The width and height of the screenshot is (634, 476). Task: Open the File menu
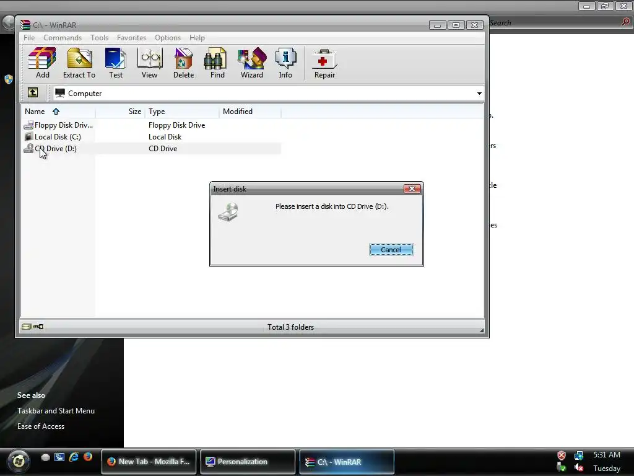29,38
